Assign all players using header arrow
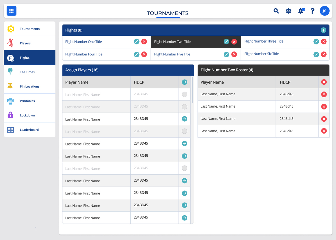 click(x=184, y=82)
